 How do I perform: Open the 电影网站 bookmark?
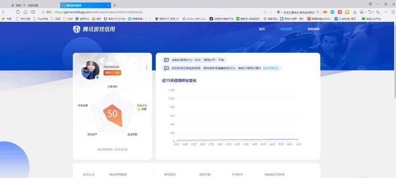pyautogui.click(x=270, y=19)
